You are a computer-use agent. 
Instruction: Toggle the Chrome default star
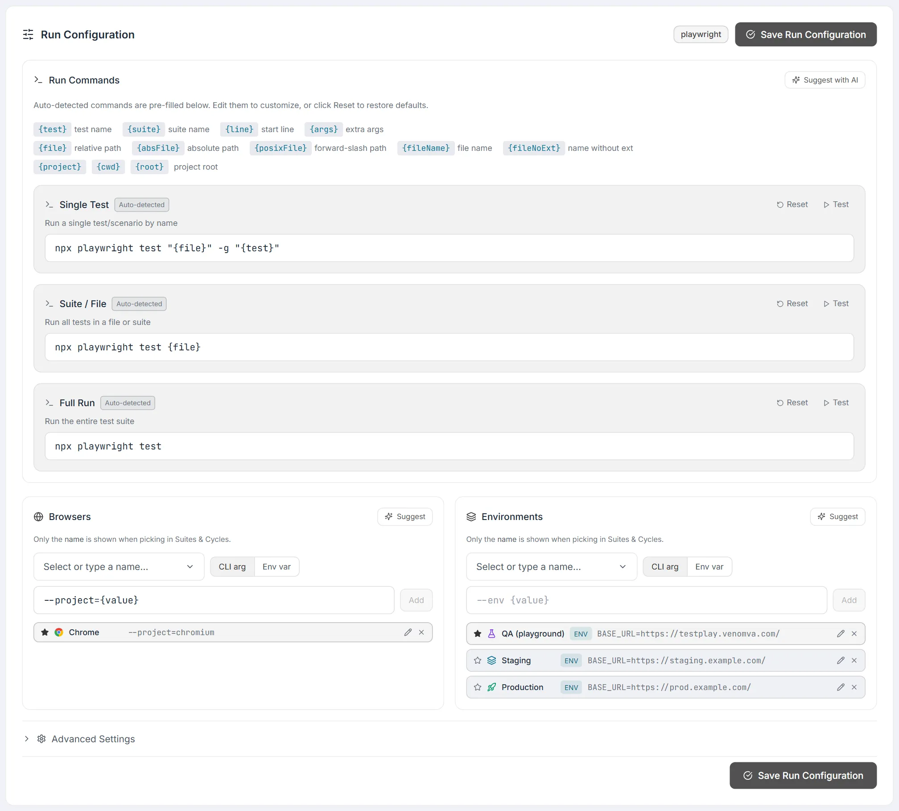pyautogui.click(x=45, y=632)
